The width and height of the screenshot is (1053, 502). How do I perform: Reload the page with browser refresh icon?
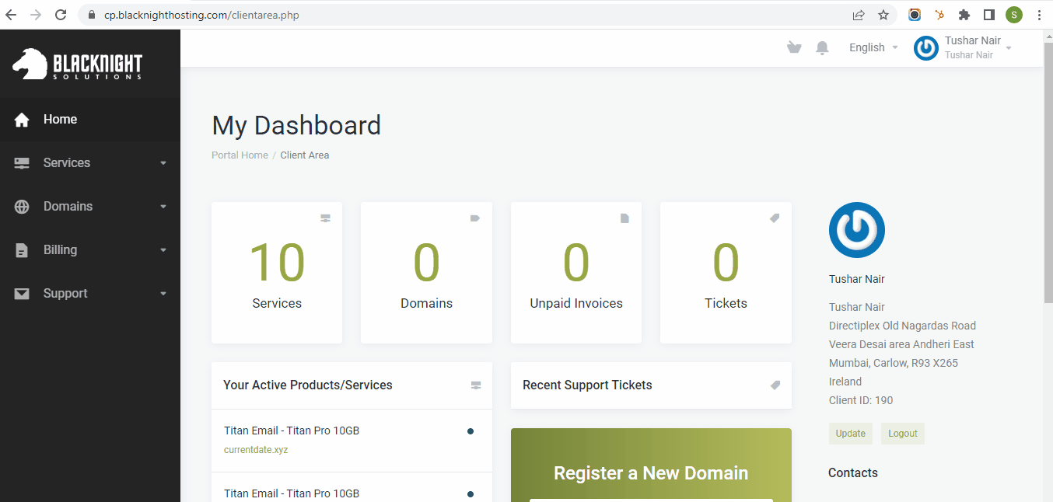click(x=61, y=15)
